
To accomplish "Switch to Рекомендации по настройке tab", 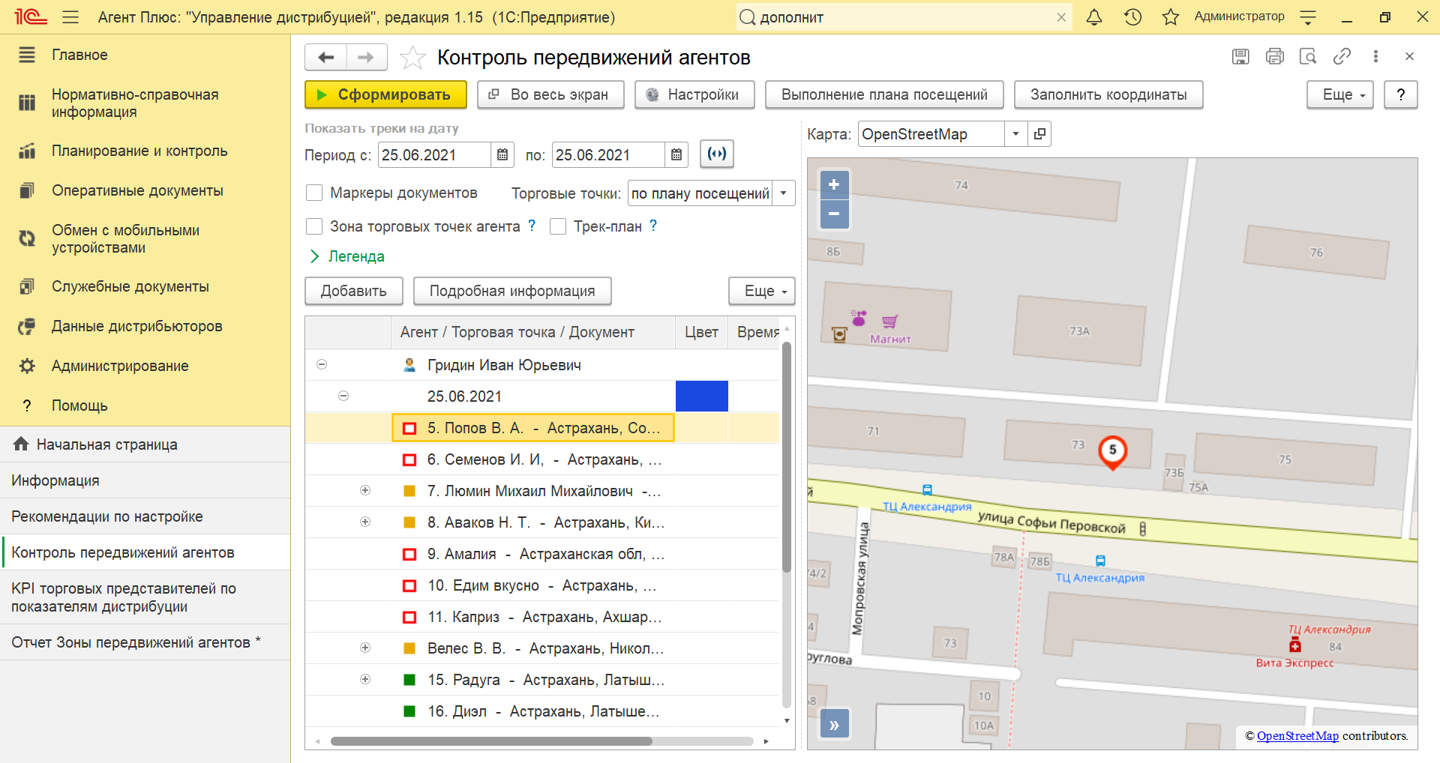I will coord(145,516).
